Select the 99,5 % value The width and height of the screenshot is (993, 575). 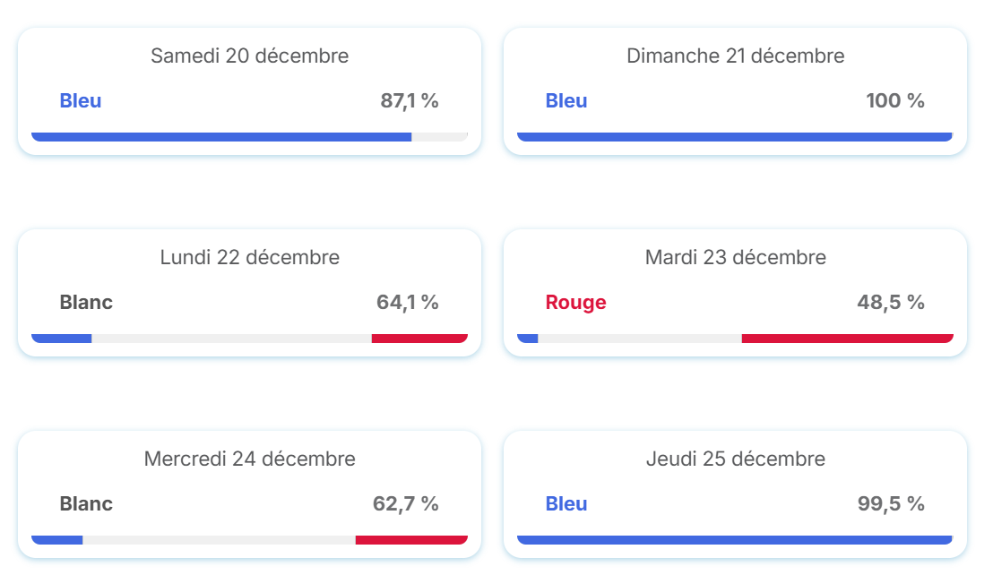pyautogui.click(x=890, y=504)
